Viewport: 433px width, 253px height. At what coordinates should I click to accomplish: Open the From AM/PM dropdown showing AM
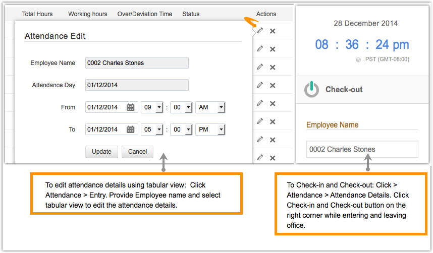click(x=210, y=107)
